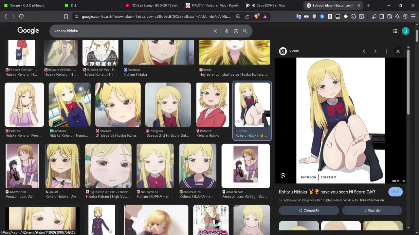This screenshot has height=235, width=419.
Task: Toggle the browser sidebar panel
Action: click(x=382, y=16)
